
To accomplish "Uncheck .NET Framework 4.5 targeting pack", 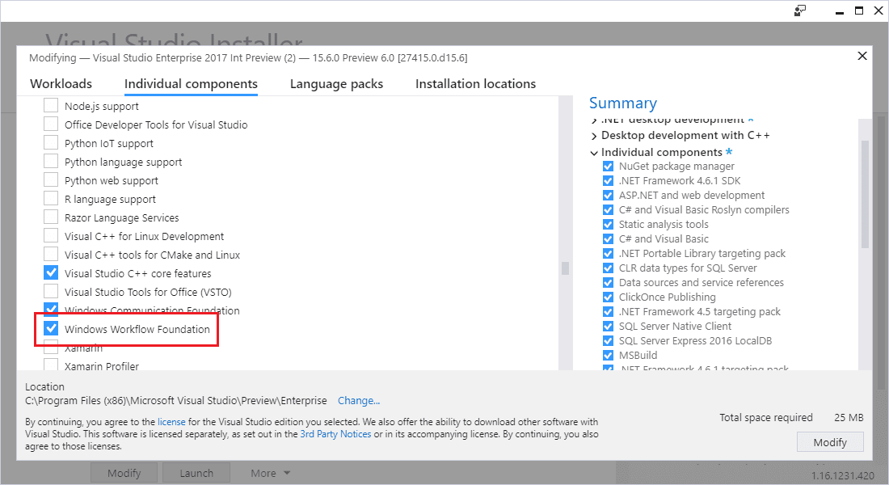I will pos(608,312).
